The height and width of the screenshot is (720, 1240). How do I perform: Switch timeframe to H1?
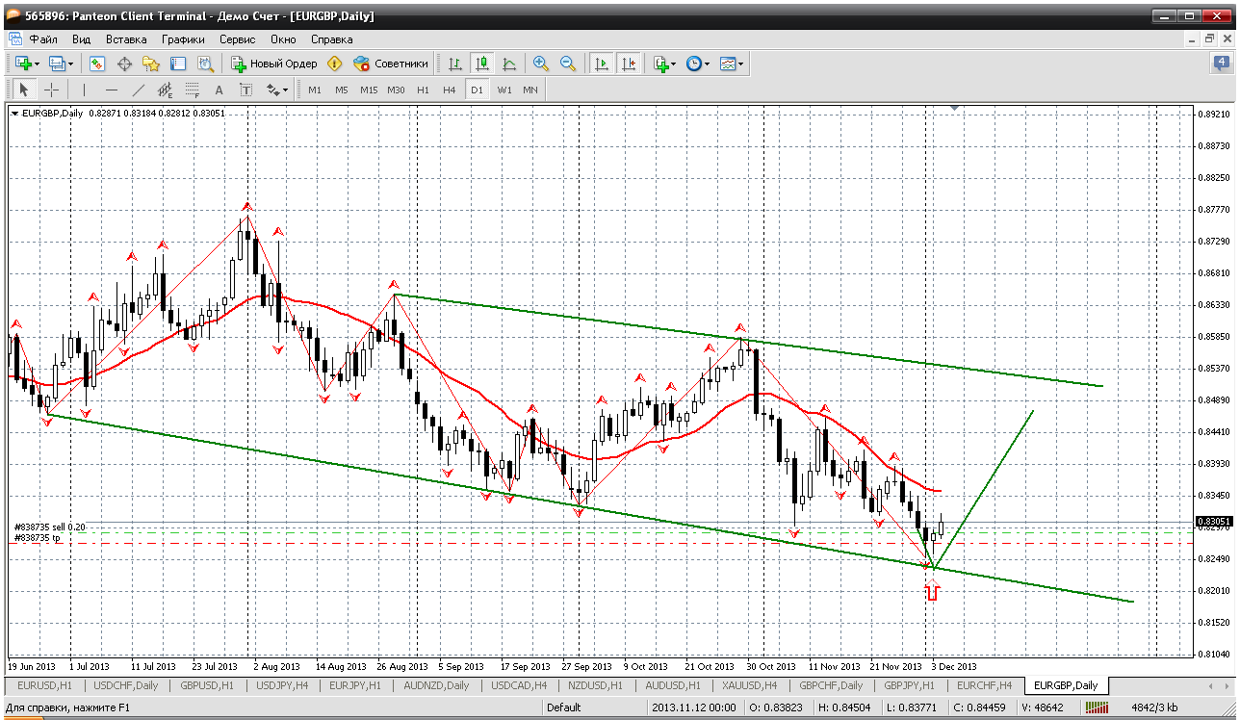pos(423,90)
